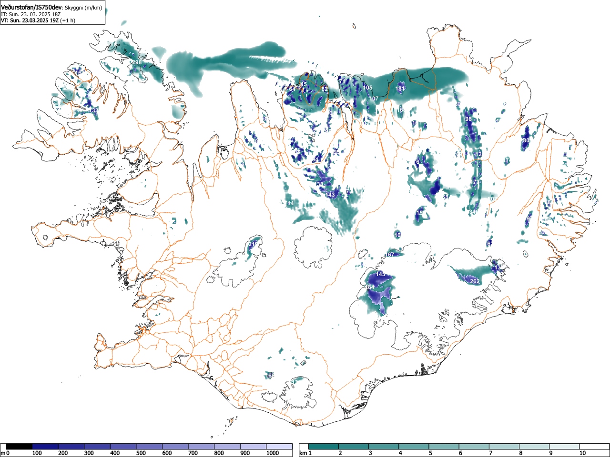Pick the 4–5 km legend swatch
610x457 pixels.
(x=414, y=447)
